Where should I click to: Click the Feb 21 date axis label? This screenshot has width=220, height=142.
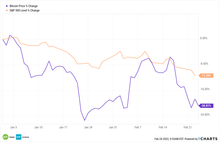point(188,127)
